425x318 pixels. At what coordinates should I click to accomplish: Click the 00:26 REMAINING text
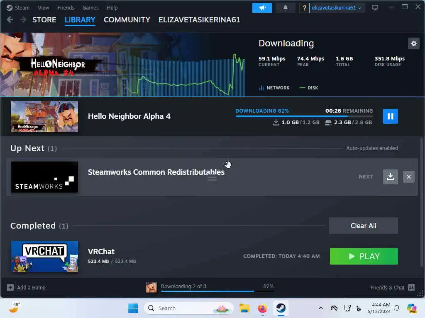coord(349,111)
